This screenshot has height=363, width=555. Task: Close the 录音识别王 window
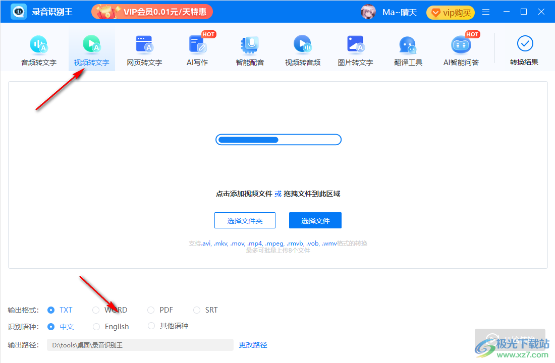click(x=541, y=12)
